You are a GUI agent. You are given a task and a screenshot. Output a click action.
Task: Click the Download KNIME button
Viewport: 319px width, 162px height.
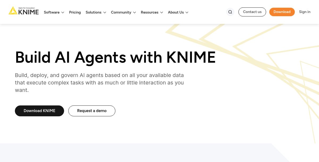(x=39, y=111)
